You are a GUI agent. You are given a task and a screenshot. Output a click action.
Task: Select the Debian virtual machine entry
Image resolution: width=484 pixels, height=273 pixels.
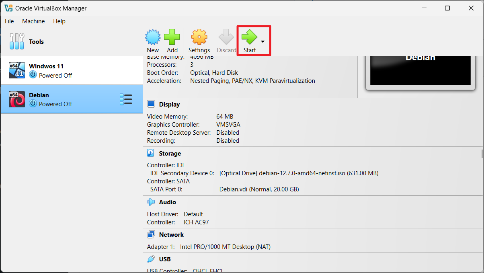(60, 99)
